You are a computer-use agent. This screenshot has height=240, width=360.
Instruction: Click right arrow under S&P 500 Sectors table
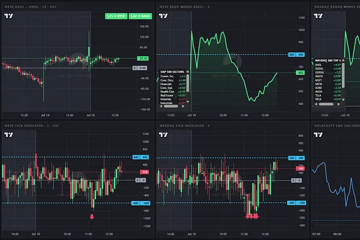coord(183,106)
